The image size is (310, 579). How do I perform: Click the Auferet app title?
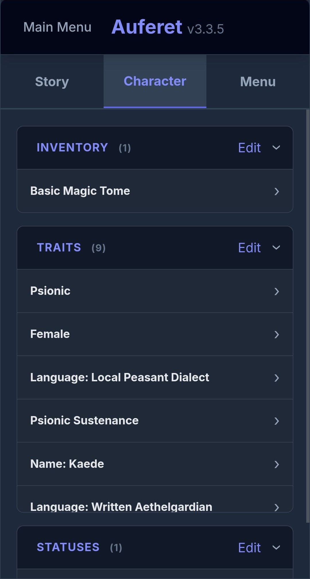[x=147, y=27]
